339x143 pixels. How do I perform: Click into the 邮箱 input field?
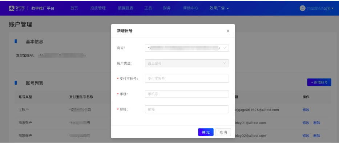pyautogui.click(x=187, y=109)
